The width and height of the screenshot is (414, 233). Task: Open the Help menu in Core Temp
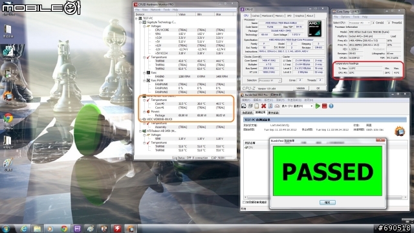[x=365, y=17]
